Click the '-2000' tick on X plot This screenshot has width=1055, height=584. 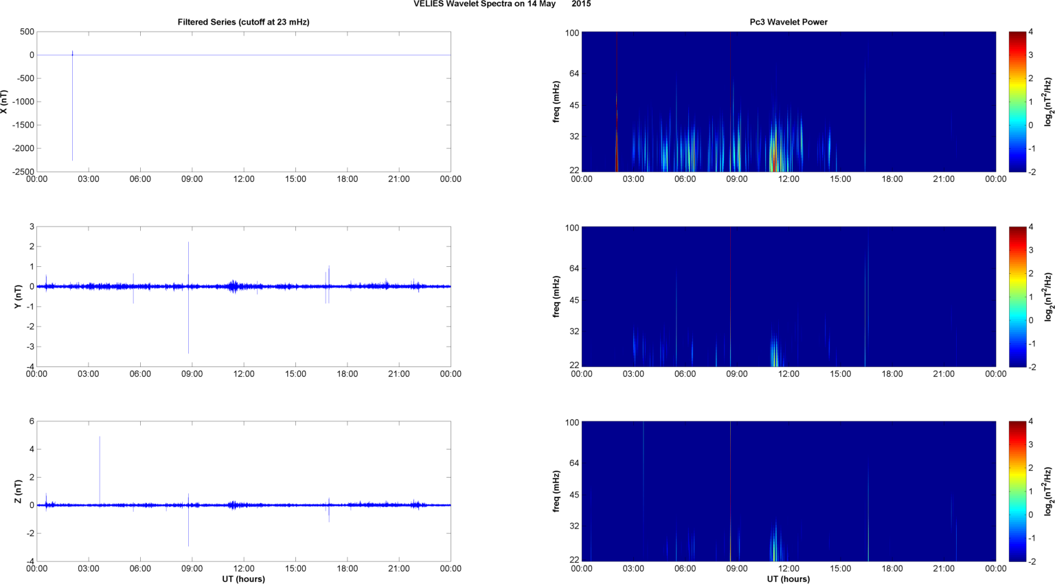click(x=23, y=148)
